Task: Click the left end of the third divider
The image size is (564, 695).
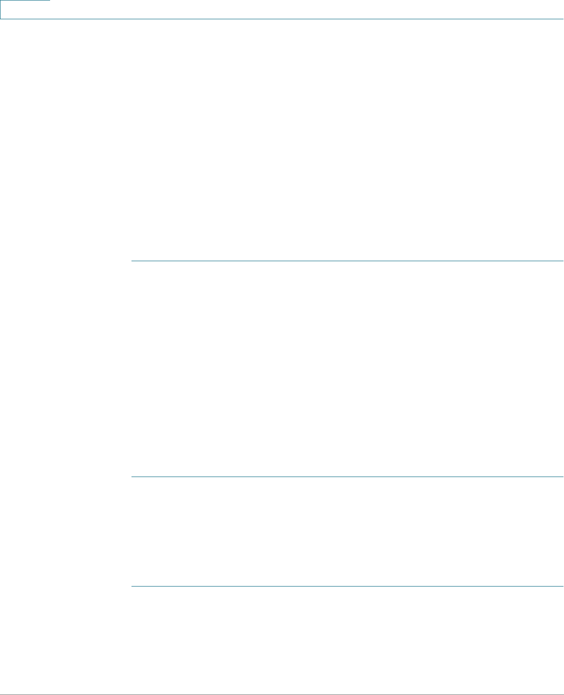Action: pos(133,587)
